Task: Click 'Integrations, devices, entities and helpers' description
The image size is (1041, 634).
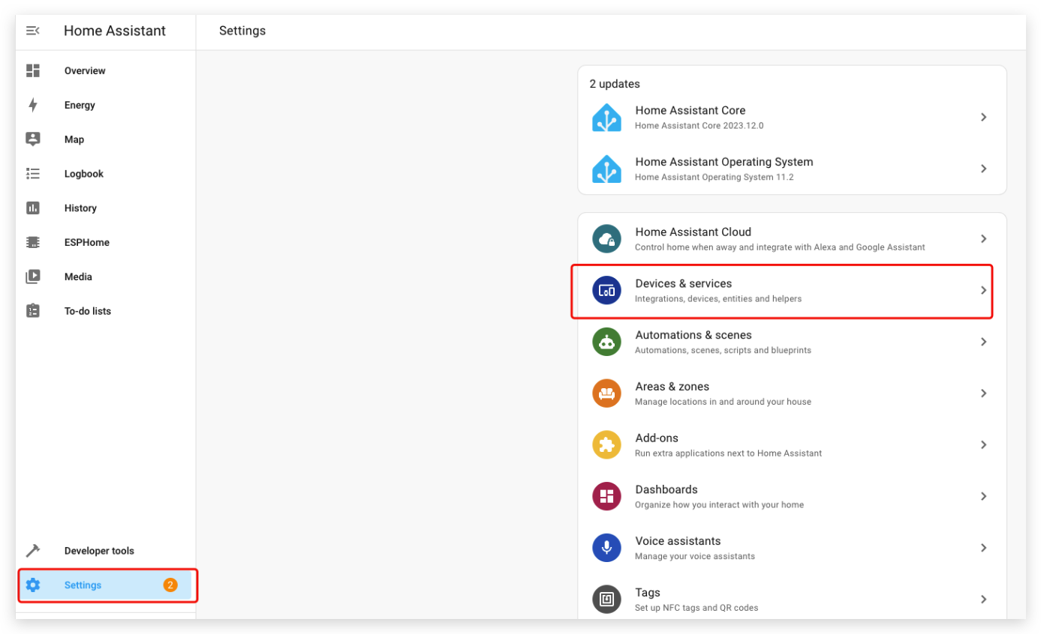Action: 718,299
